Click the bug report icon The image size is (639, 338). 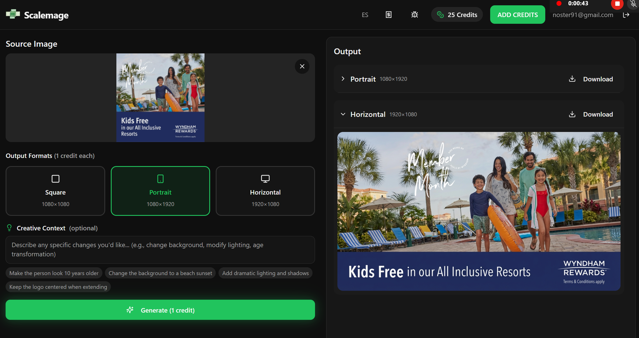[414, 15]
